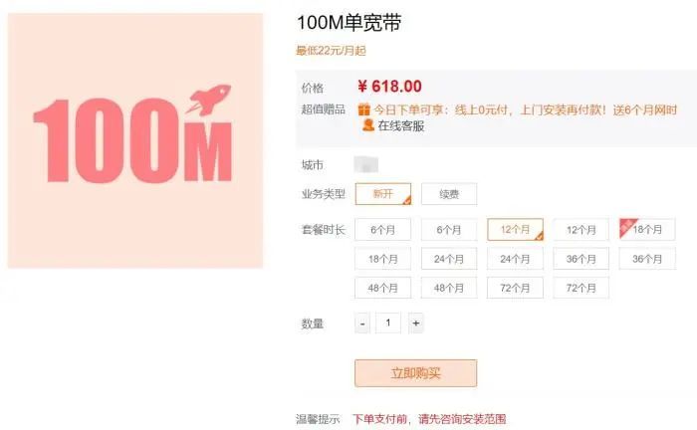The width and height of the screenshot is (697, 430).
Task: Select the 续费 business type option
Action: (449, 194)
